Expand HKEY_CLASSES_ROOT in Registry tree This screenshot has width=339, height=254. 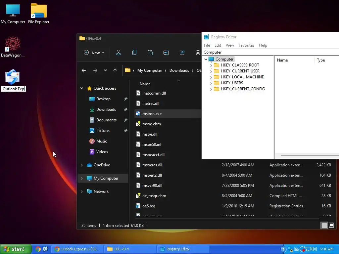211,65
